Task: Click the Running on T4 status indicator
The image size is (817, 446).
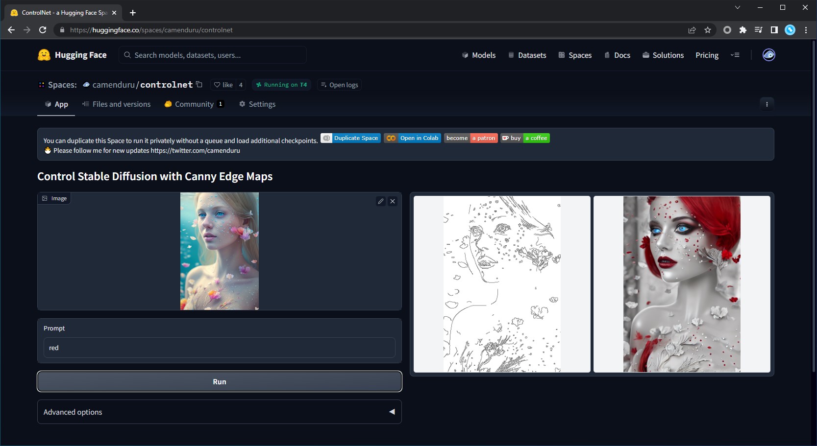Action: coord(281,85)
